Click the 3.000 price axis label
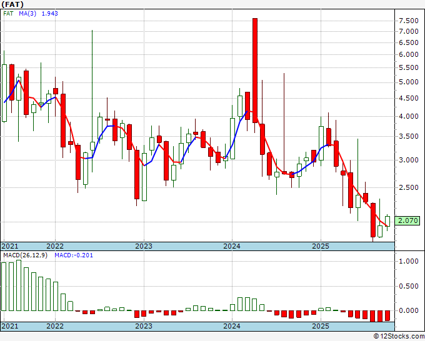 point(409,160)
